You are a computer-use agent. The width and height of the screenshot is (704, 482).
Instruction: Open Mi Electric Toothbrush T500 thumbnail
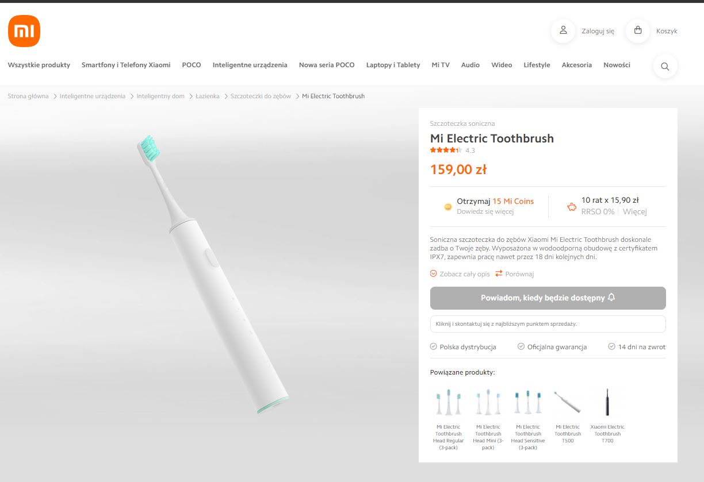pos(568,415)
